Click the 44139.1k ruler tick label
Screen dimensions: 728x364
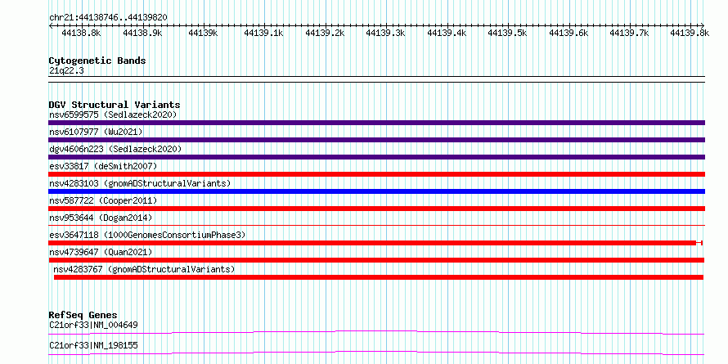pos(263,33)
